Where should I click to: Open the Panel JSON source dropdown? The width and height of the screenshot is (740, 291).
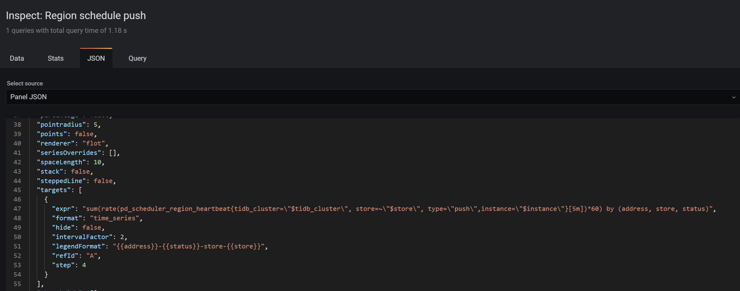click(x=373, y=97)
